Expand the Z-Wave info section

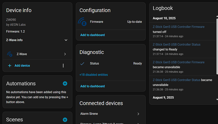pyautogui.click(x=66, y=40)
